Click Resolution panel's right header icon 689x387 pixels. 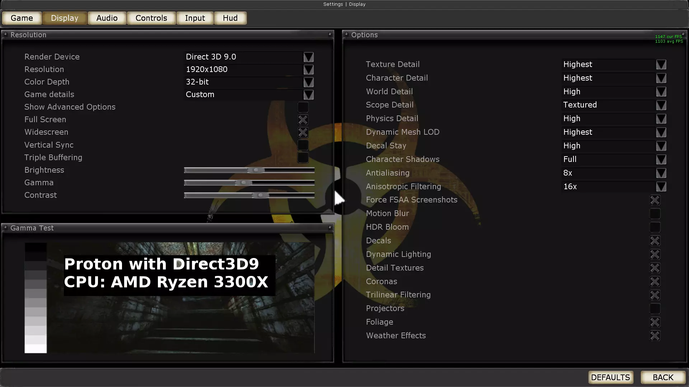[330, 34]
